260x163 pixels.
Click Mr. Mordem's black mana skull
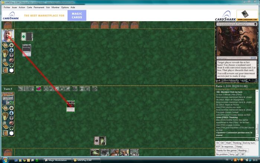(12, 55)
